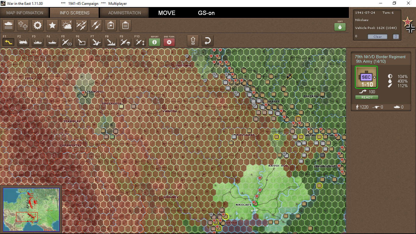This screenshot has width=416, height=234.
Task: Open the gear preferences icon
Action: (38, 25)
